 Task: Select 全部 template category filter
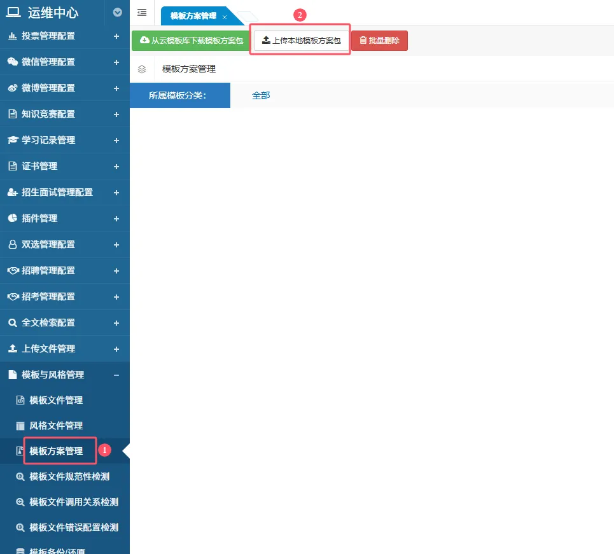pyautogui.click(x=261, y=95)
